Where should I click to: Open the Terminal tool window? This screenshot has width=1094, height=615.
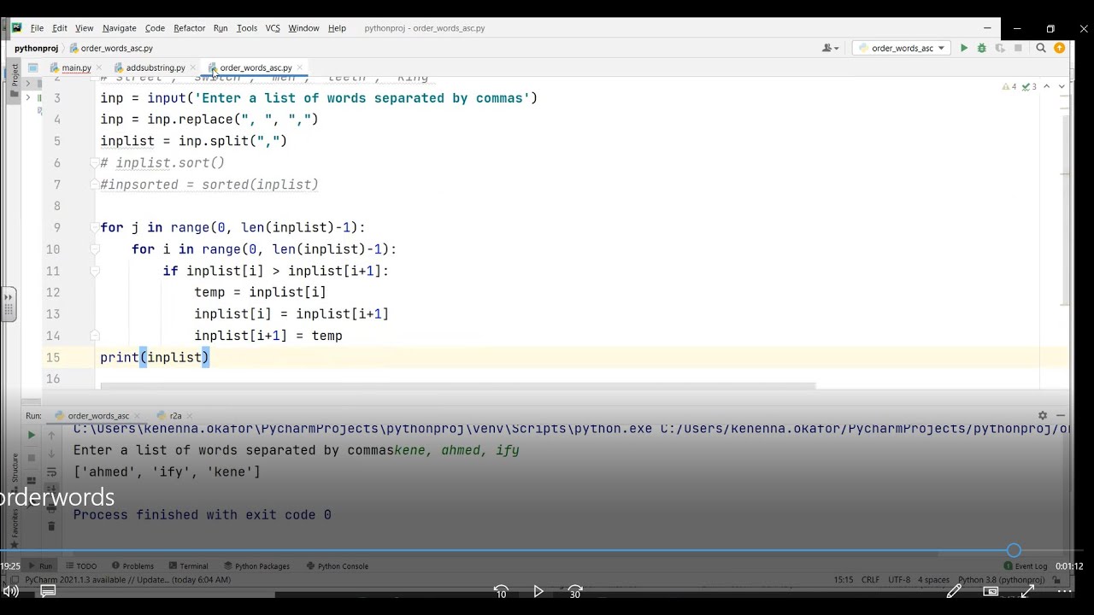188,565
